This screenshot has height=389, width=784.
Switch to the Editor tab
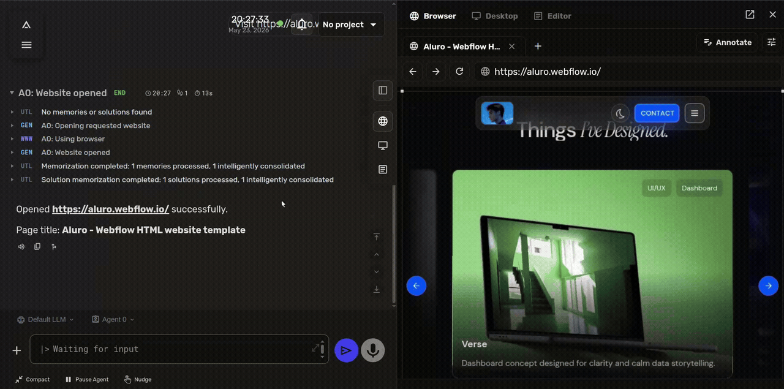[x=552, y=16]
